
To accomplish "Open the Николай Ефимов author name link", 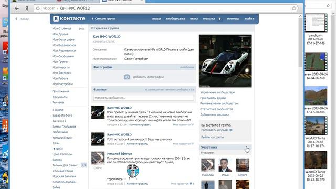I will pyautogui.click(x=120, y=154).
